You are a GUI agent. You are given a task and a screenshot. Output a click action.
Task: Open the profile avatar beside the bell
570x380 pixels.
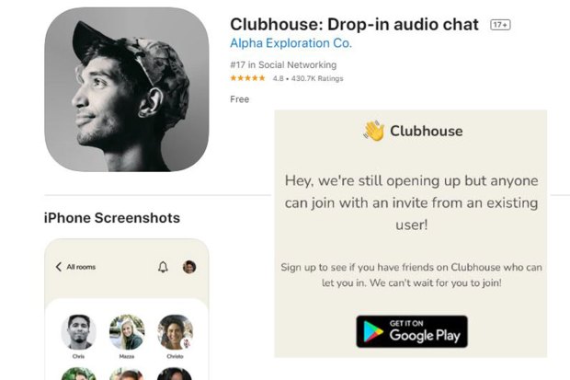click(189, 267)
